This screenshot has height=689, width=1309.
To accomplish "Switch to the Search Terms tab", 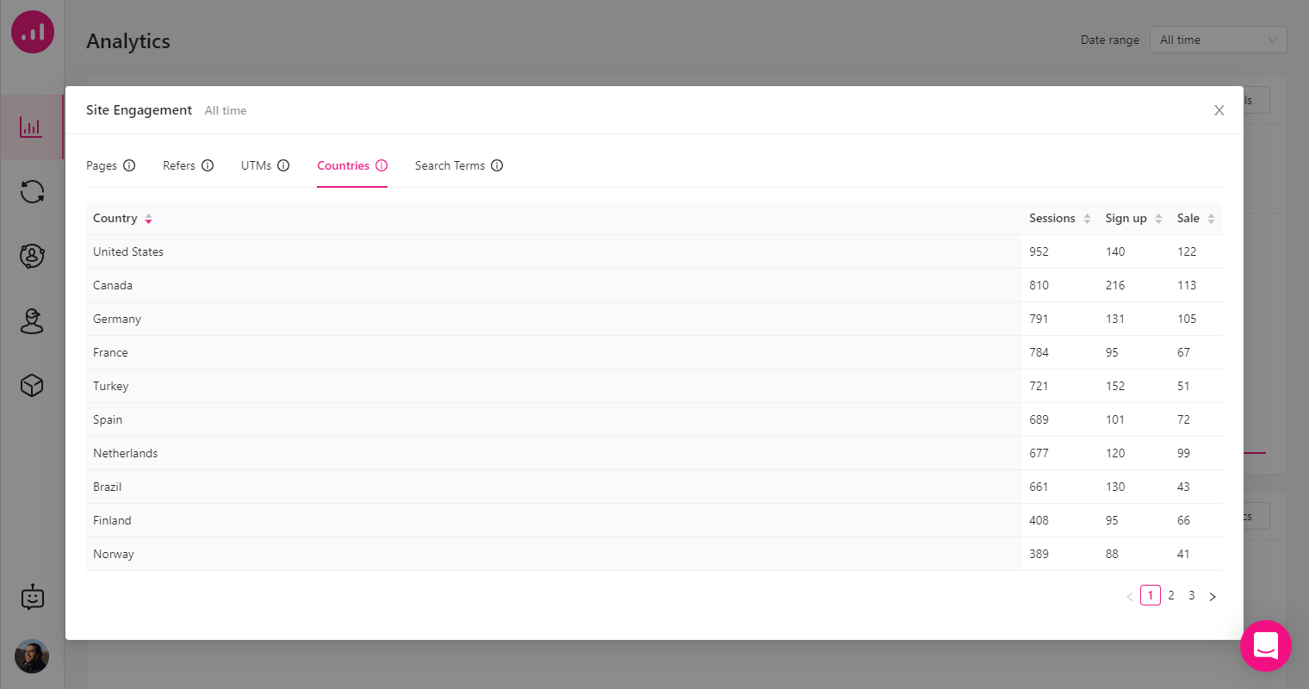I will click(450, 165).
